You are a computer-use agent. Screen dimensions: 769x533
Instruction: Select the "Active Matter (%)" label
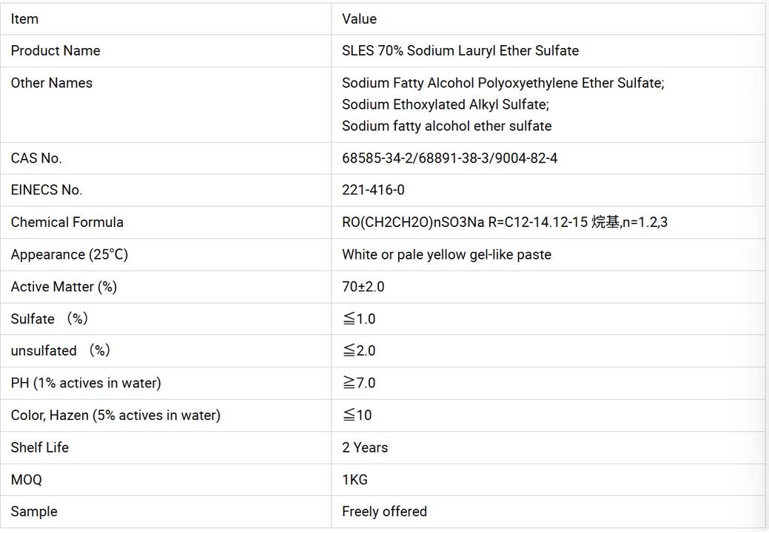tap(64, 287)
